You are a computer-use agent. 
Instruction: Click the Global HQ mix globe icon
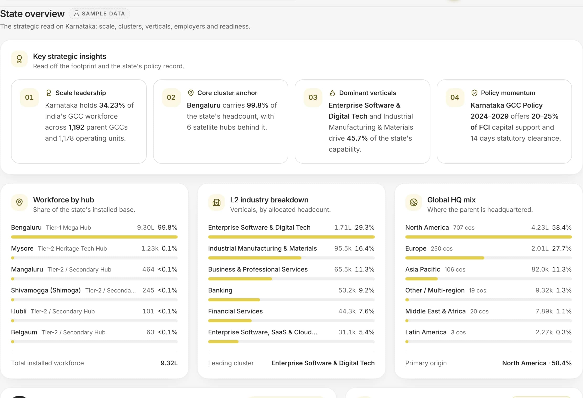(x=414, y=202)
